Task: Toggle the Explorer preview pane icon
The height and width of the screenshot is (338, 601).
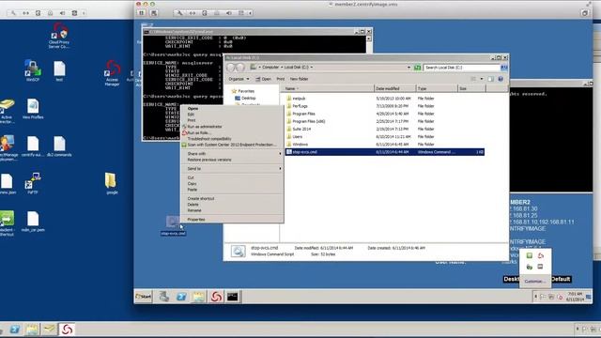Action: coord(490,79)
